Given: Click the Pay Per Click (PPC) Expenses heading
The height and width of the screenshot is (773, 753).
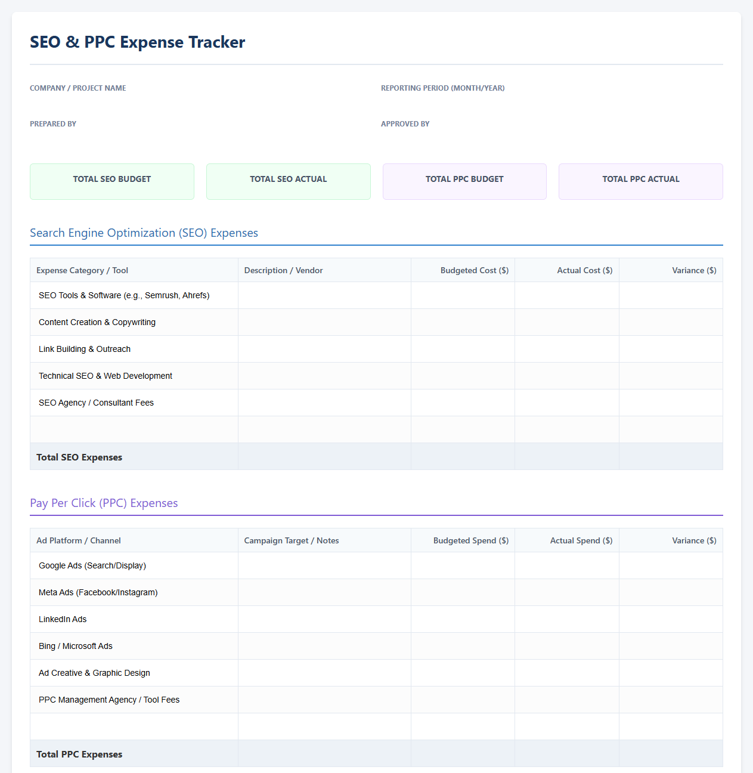Looking at the screenshot, I should (x=104, y=503).
